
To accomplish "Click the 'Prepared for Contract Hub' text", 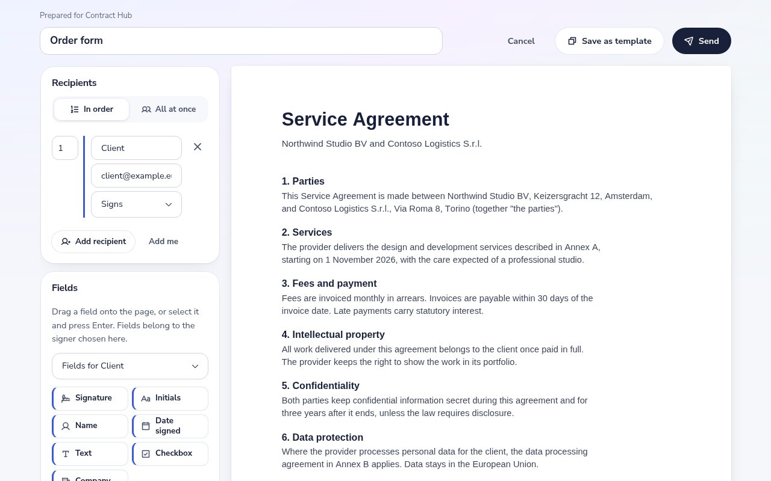I will 86,15.
